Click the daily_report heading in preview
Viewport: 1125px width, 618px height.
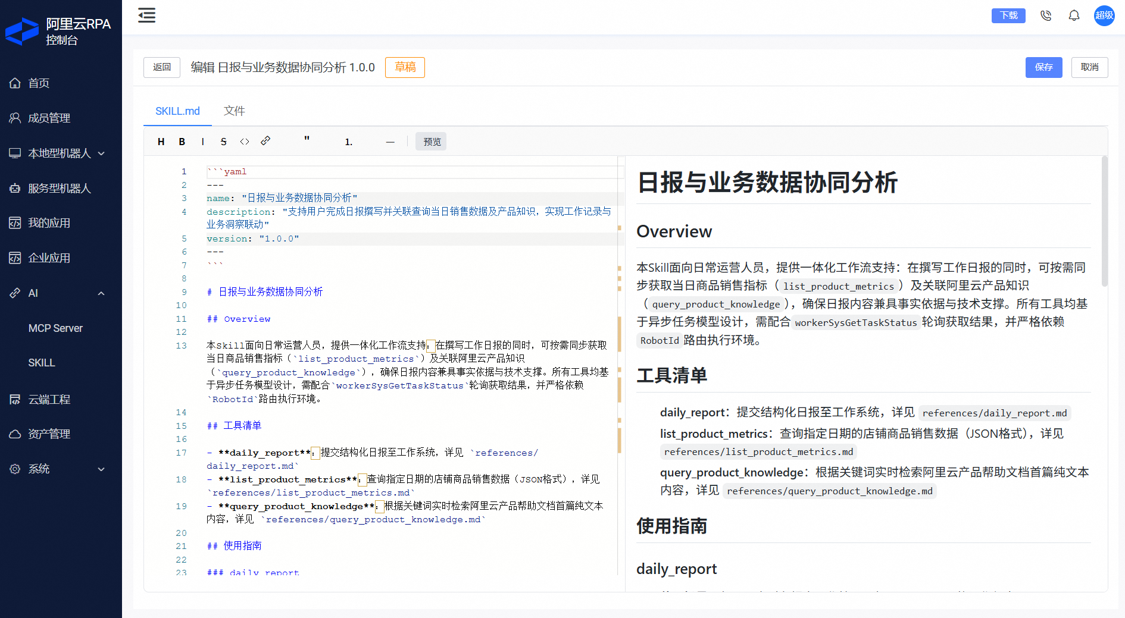click(676, 569)
